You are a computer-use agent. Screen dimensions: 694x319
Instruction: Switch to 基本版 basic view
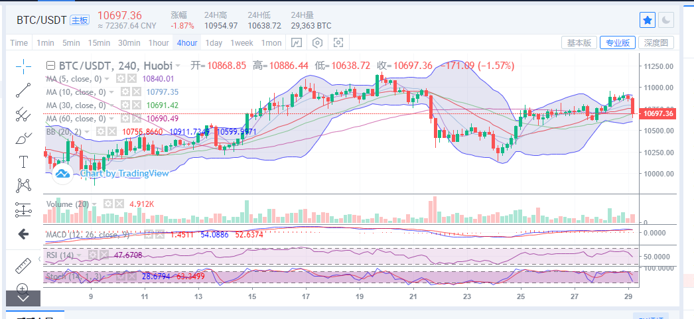[579, 43]
